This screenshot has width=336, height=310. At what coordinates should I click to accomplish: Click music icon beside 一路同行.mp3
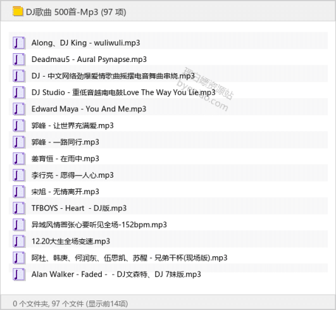click(18, 142)
